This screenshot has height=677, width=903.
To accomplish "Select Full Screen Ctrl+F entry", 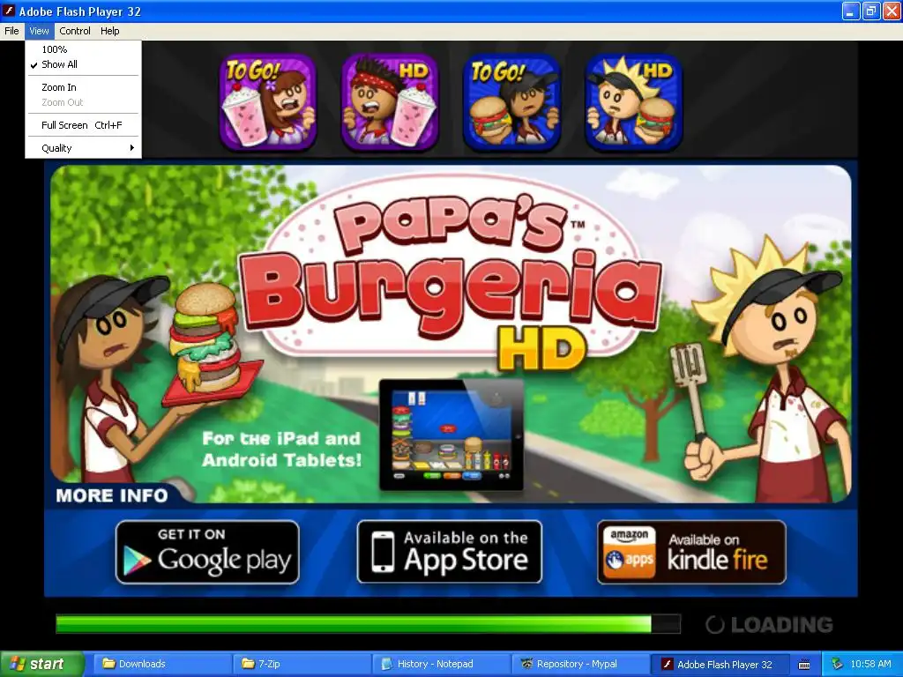I will pos(83,125).
